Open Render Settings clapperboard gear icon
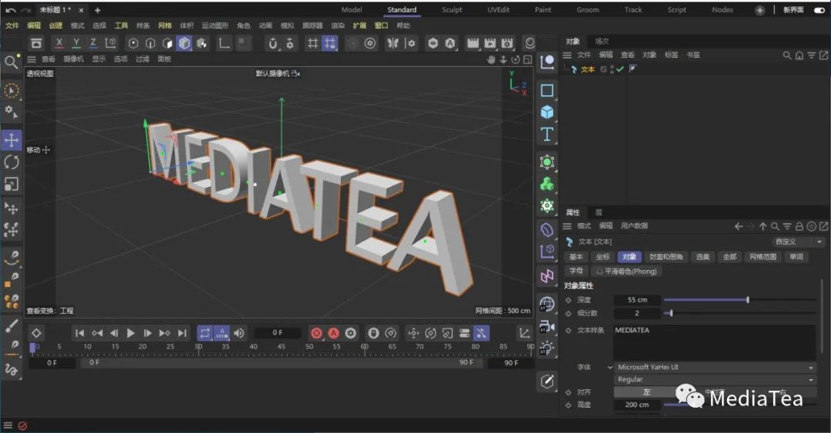Image resolution: width=831 pixels, height=433 pixels. click(508, 43)
